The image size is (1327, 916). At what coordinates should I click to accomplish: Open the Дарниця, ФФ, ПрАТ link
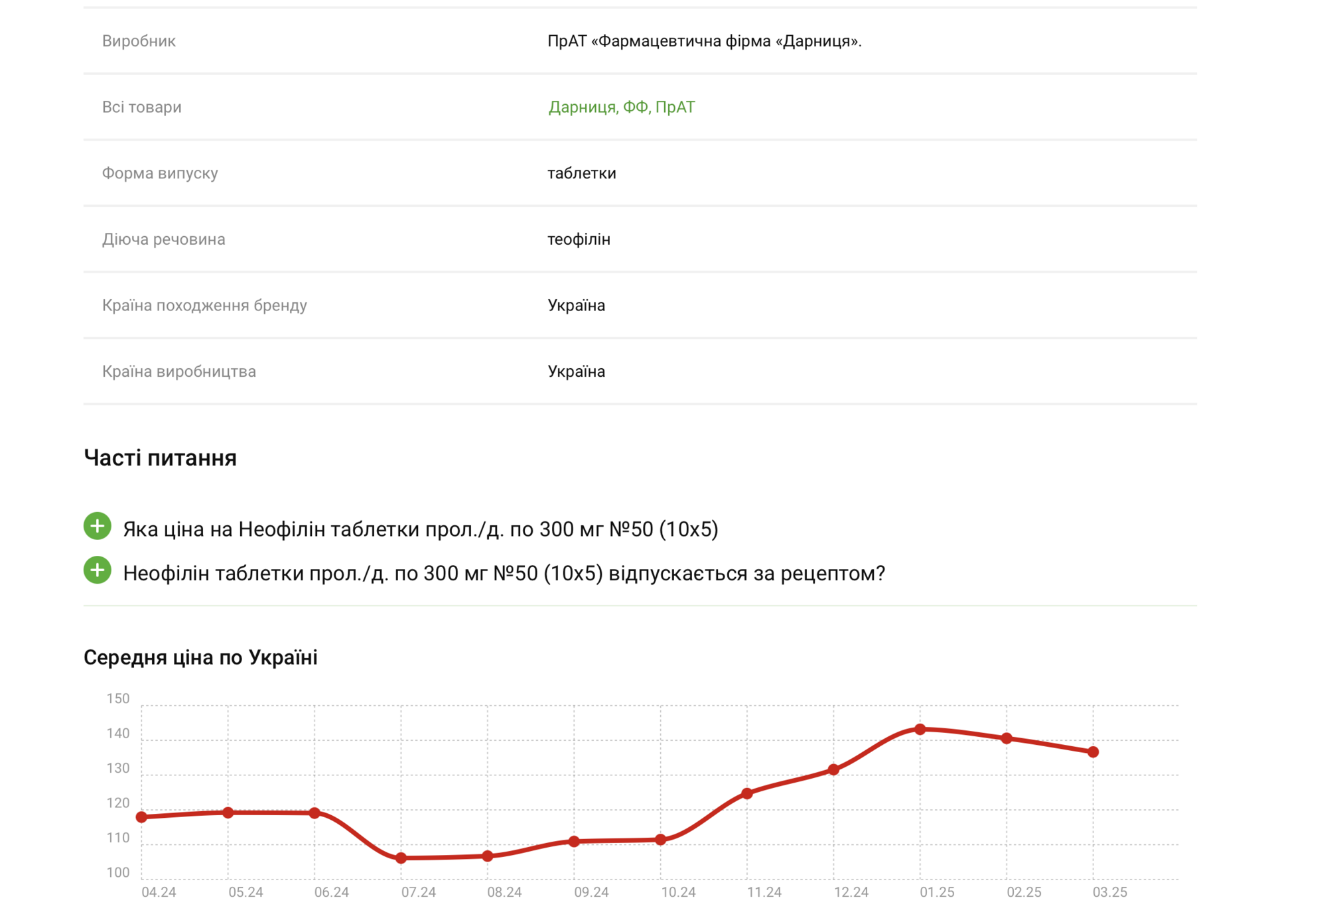tap(621, 107)
